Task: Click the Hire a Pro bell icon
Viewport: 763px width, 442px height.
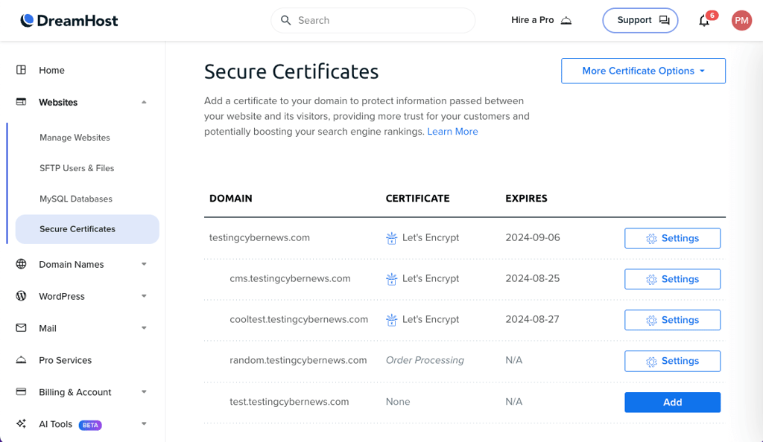Action: 566,20
